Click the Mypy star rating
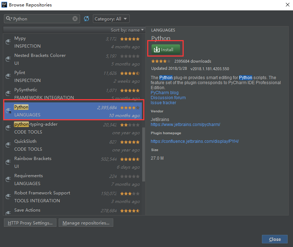293x247 pixels. point(130,39)
